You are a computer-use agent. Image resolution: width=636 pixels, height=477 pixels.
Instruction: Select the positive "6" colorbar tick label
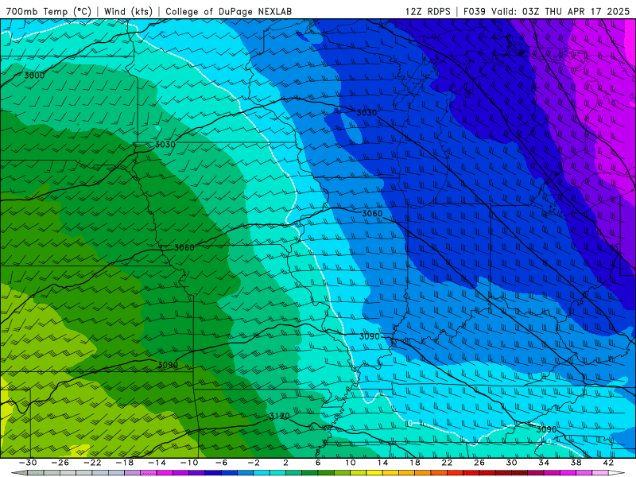pos(318,463)
